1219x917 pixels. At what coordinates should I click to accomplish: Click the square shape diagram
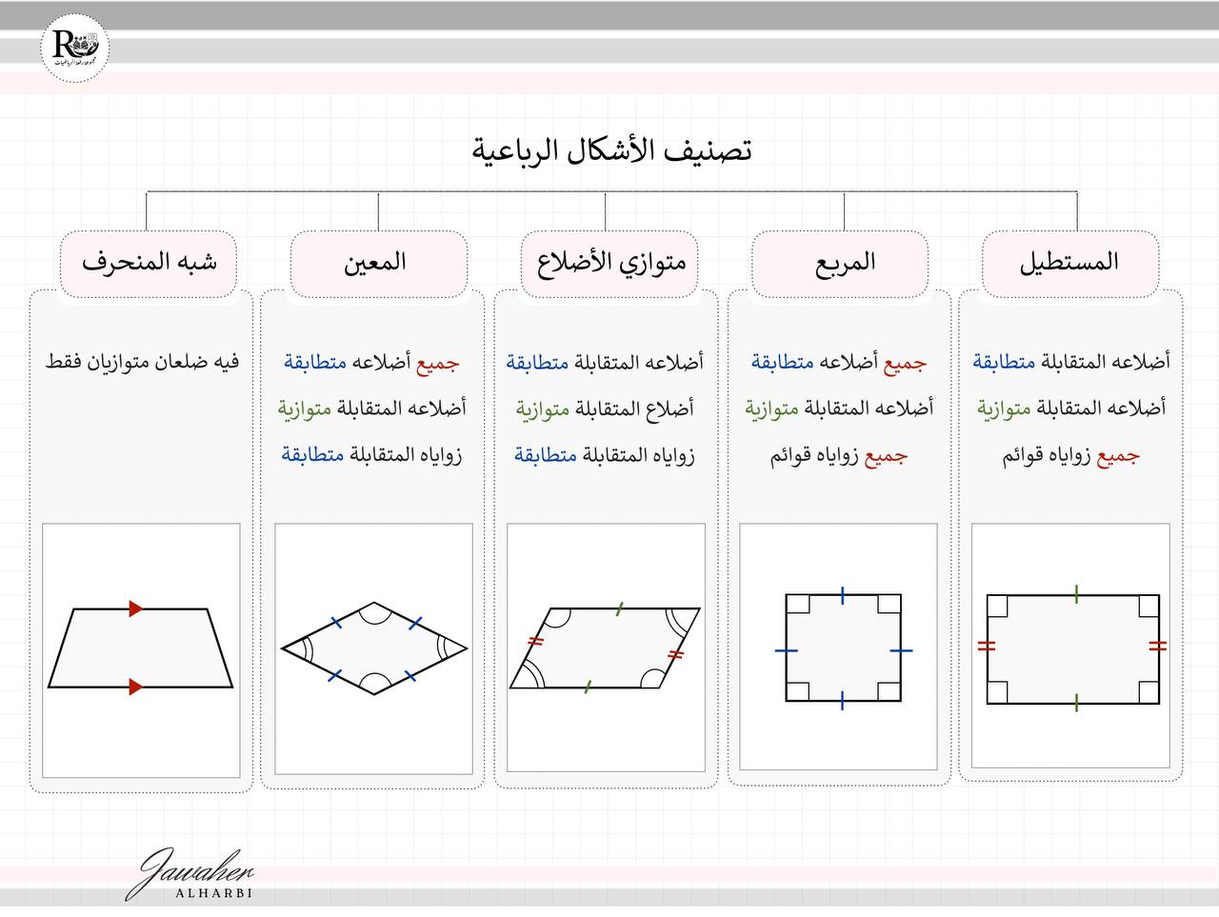pyautogui.click(x=843, y=649)
